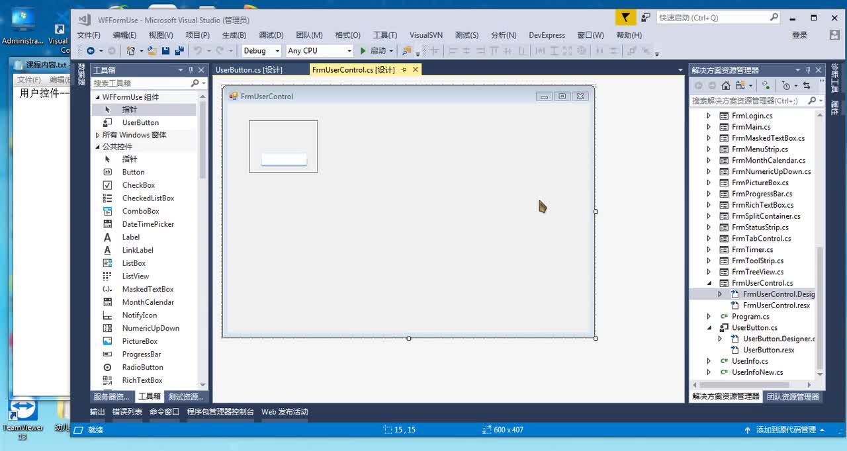Image resolution: width=847 pixels, height=451 pixels.
Task: Click the home icon in Solution Explorer
Action: pyautogui.click(x=726, y=85)
